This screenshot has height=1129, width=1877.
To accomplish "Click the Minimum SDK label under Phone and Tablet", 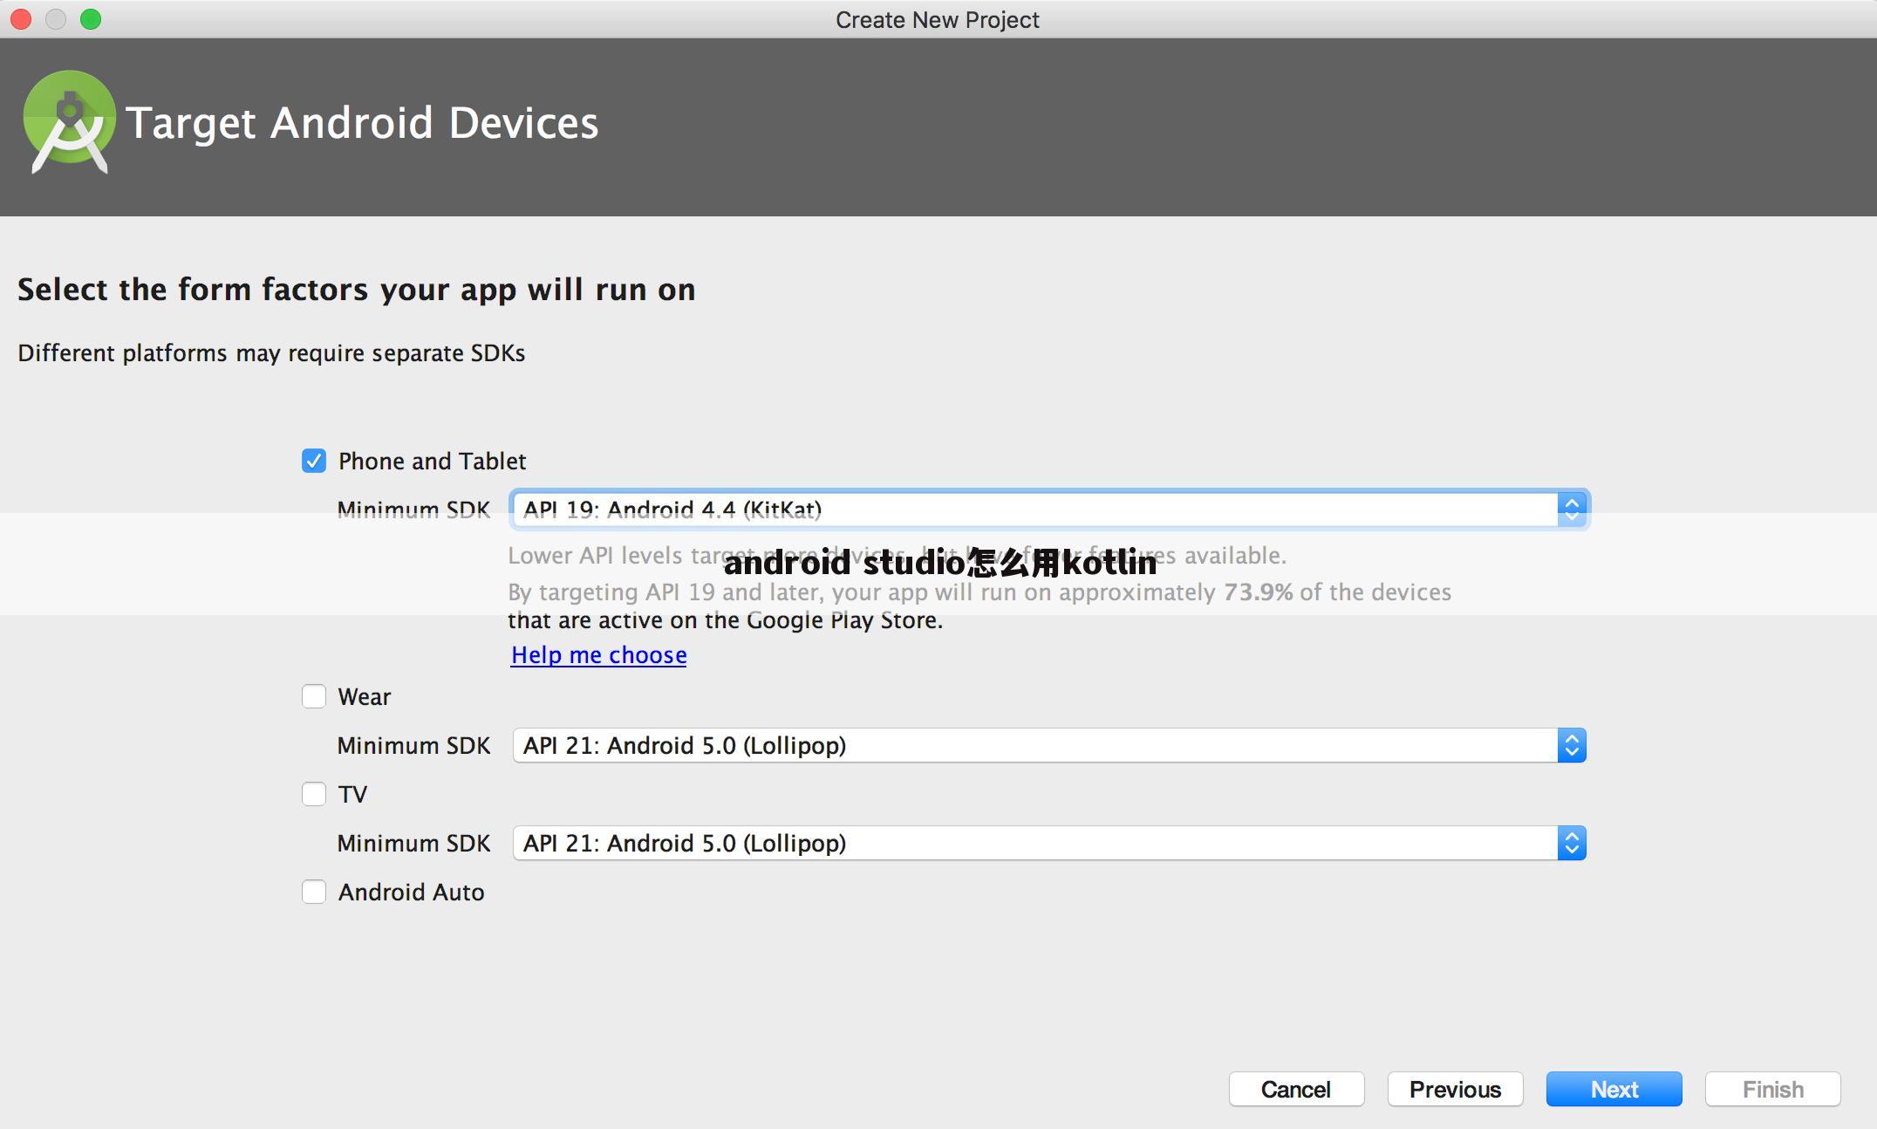I will coord(413,510).
